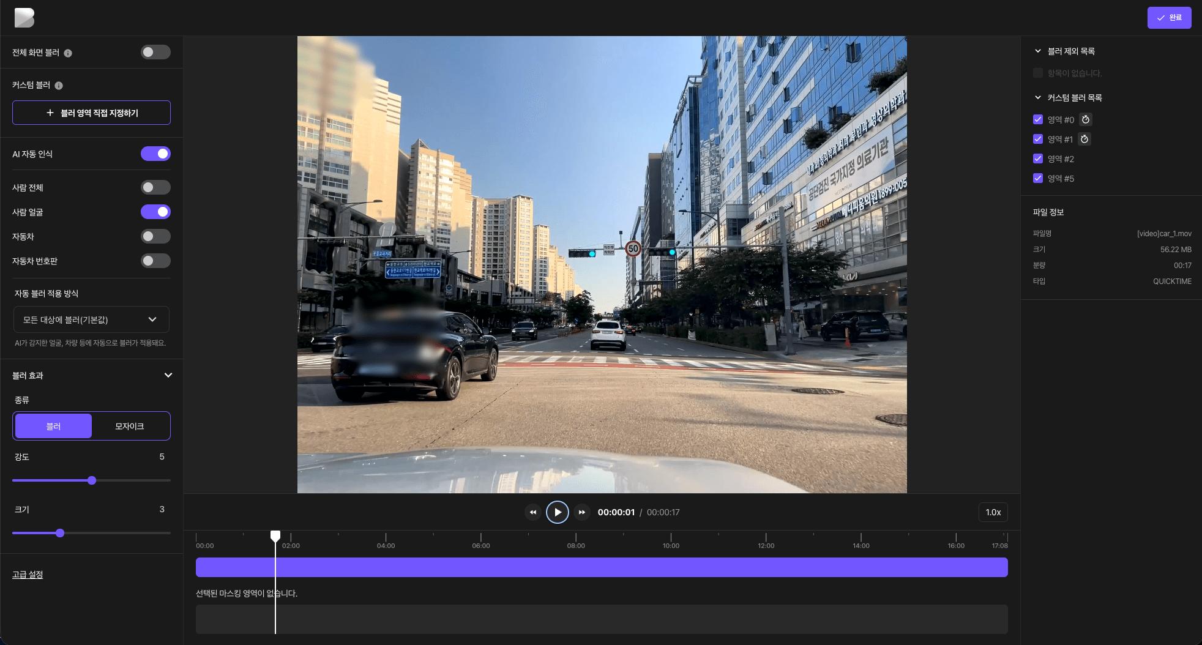This screenshot has height=645, width=1202.
Task: Uncheck the 영역 #2 checkbox
Action: (1038, 159)
